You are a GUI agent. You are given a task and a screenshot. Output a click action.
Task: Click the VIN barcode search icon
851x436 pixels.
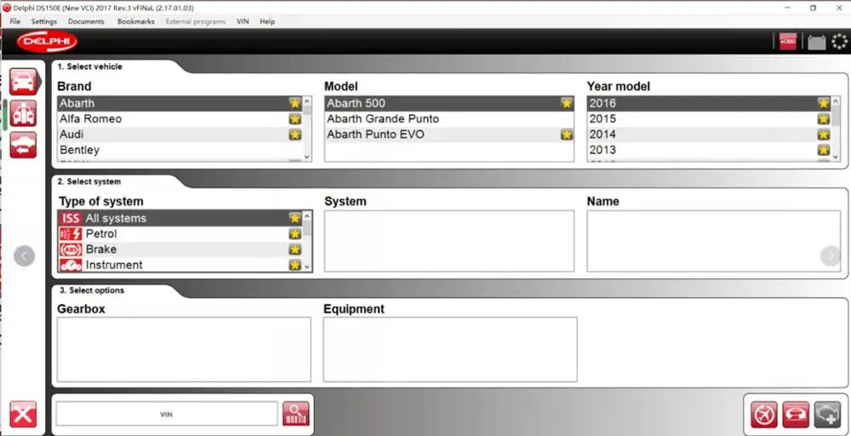point(296,414)
